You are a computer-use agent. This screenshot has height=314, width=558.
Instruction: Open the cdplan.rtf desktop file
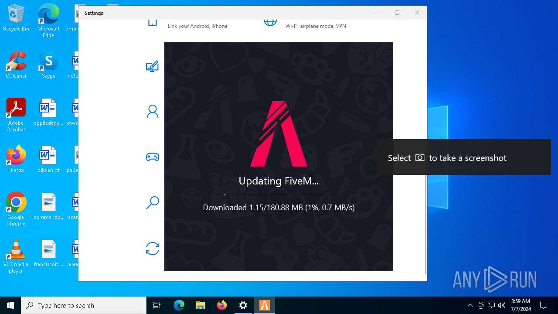(x=48, y=159)
